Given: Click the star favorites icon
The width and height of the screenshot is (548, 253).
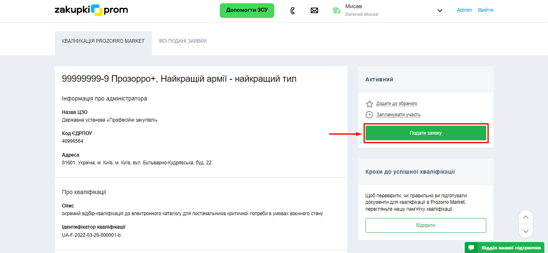Looking at the screenshot, I should 369,104.
